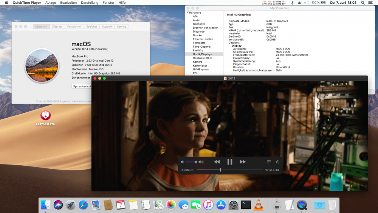Mute using the small speaker icon
The height and width of the screenshot is (213, 378).
(182, 162)
